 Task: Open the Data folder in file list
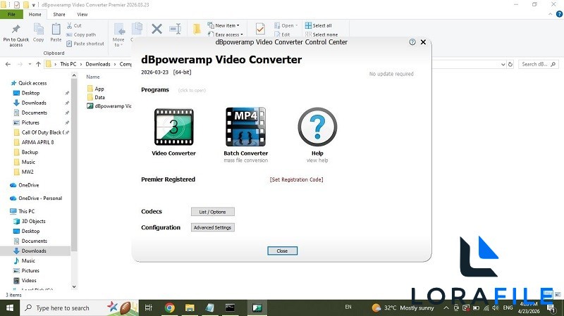(96, 97)
